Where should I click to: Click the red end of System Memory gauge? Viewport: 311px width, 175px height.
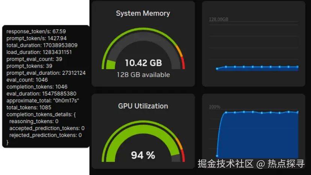click(x=183, y=63)
